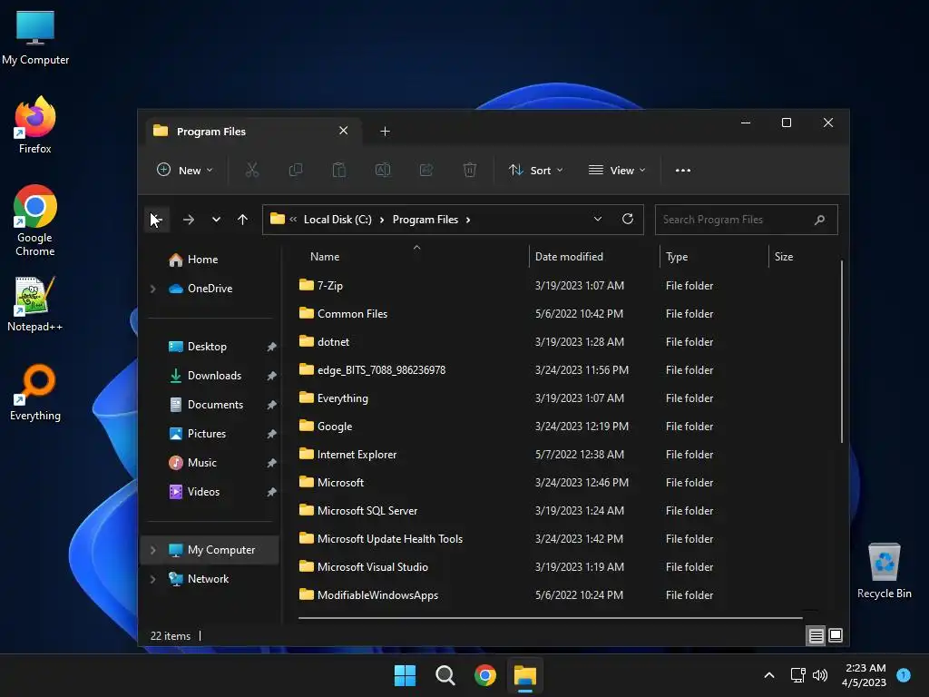Viewport: 929px width, 697px height.
Task: Select the Everything desktop shortcut
Action: (x=35, y=393)
